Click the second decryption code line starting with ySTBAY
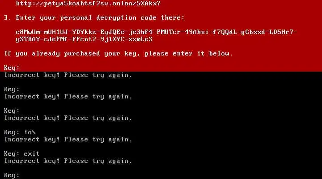322x179 pixels. [x=84, y=39]
